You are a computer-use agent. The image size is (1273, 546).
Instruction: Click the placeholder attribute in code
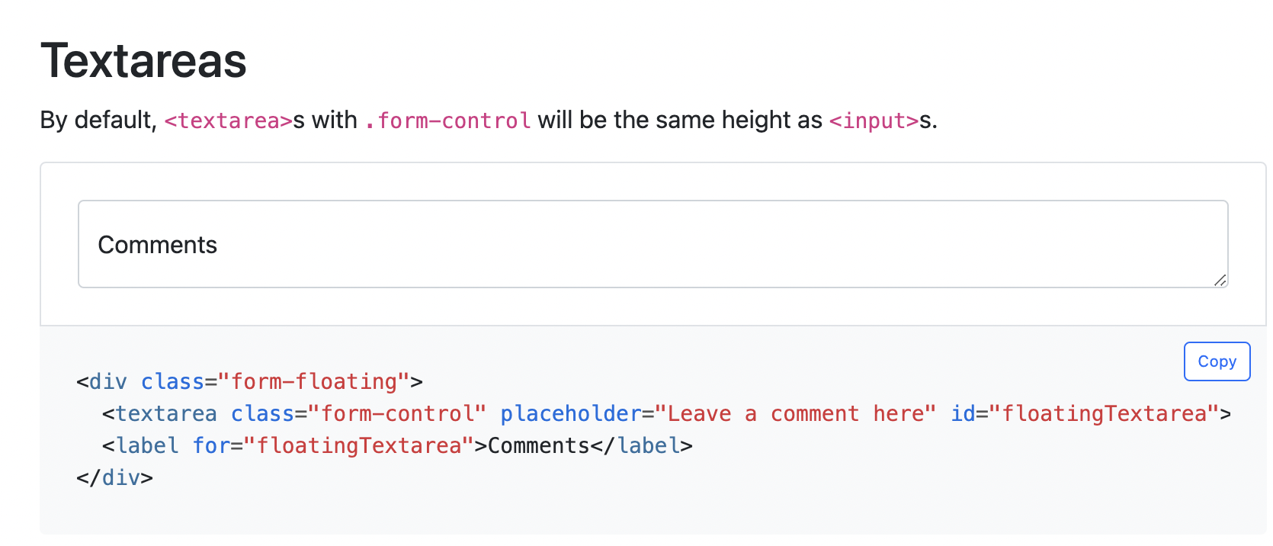[571, 413]
